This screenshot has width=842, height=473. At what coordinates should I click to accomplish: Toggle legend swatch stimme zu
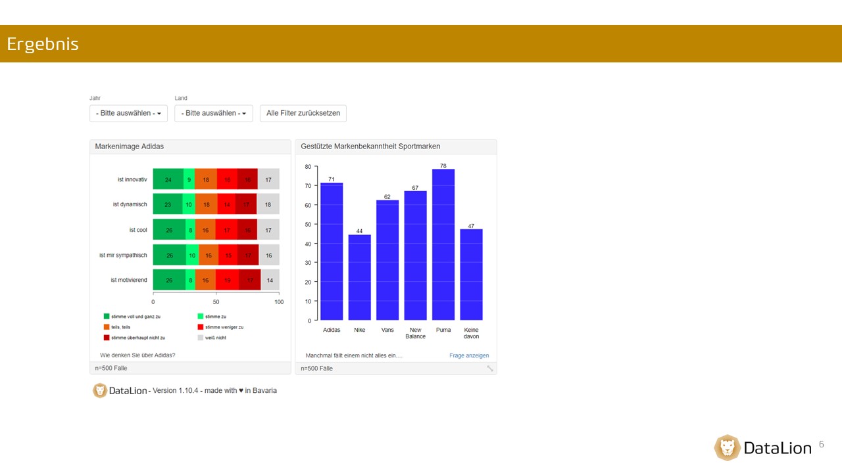tap(201, 317)
